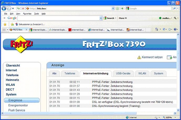Expand the Google toolbar search box dropdown
The image size is (181, 120).
[101, 18]
